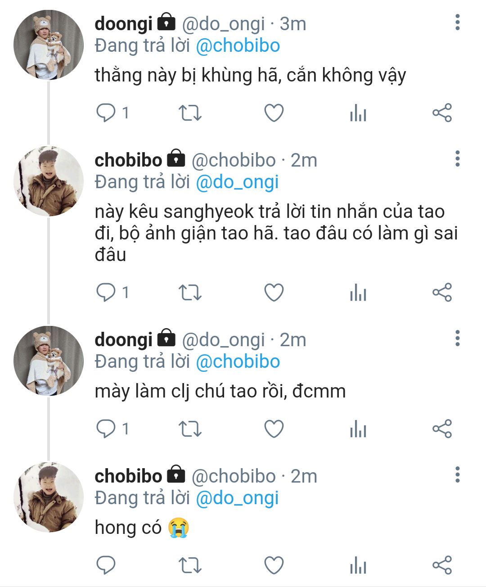Open @chobibo mention link in first tweet
The width and height of the screenshot is (486, 587).
[x=238, y=46]
